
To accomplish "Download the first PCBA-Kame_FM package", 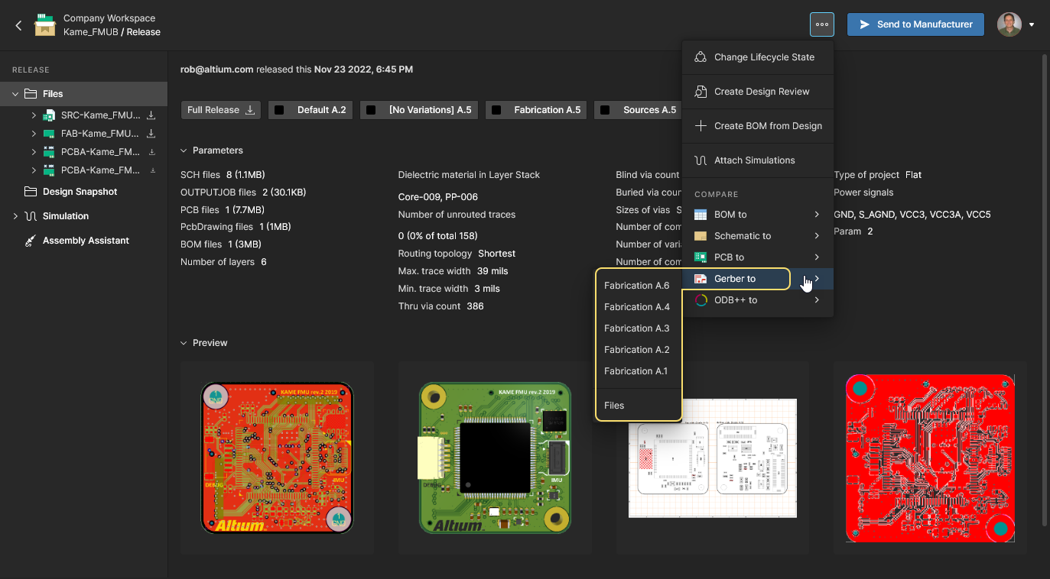I will (151, 152).
